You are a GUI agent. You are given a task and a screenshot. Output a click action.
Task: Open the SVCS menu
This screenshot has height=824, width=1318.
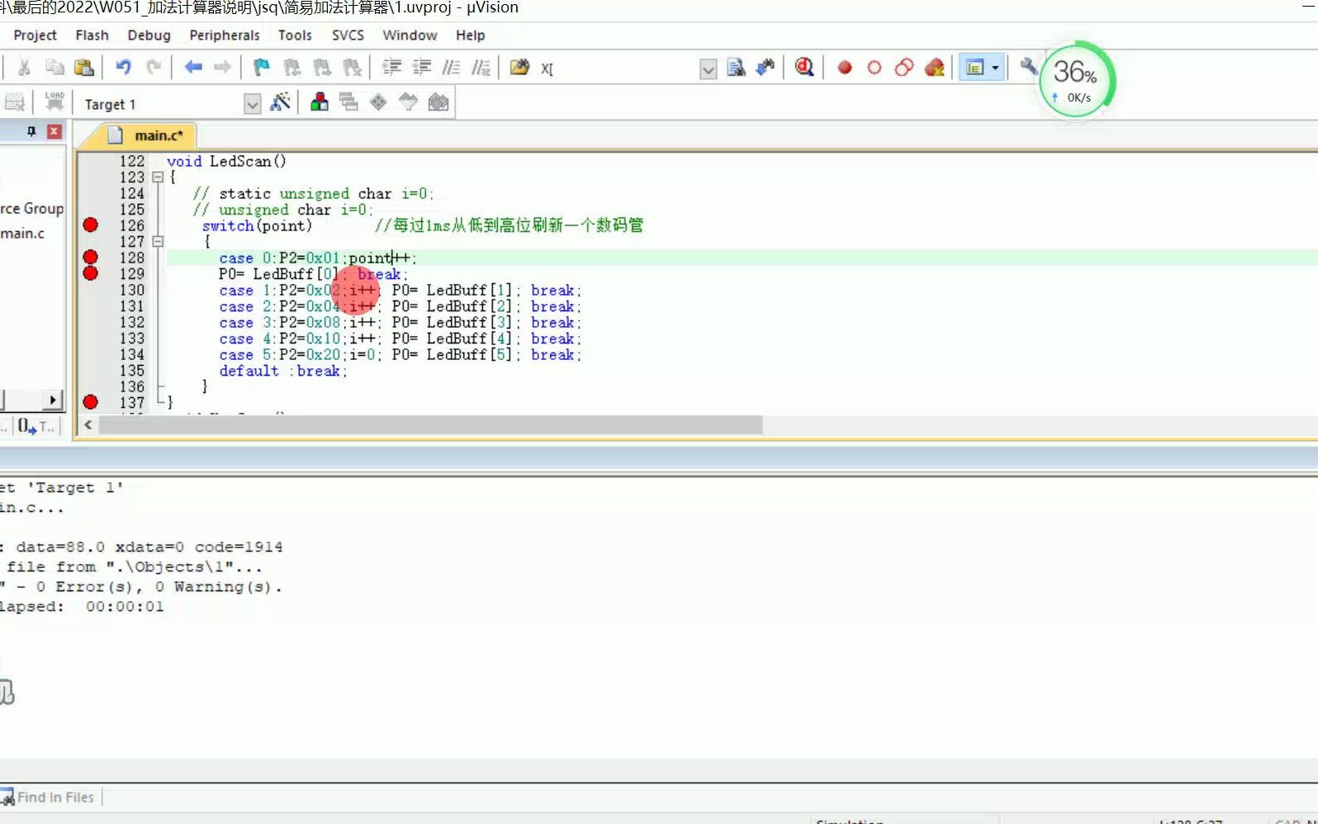pos(348,35)
